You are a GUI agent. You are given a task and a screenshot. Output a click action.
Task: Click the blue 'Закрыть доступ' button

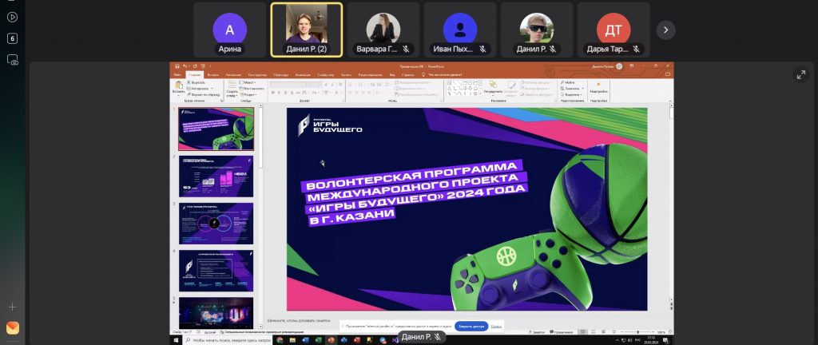[x=471, y=327]
